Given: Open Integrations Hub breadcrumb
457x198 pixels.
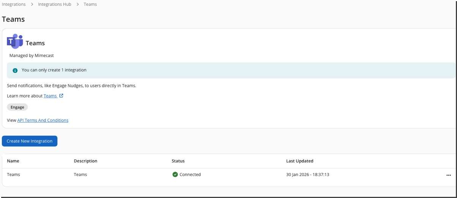Looking at the screenshot, I should (55, 4).
